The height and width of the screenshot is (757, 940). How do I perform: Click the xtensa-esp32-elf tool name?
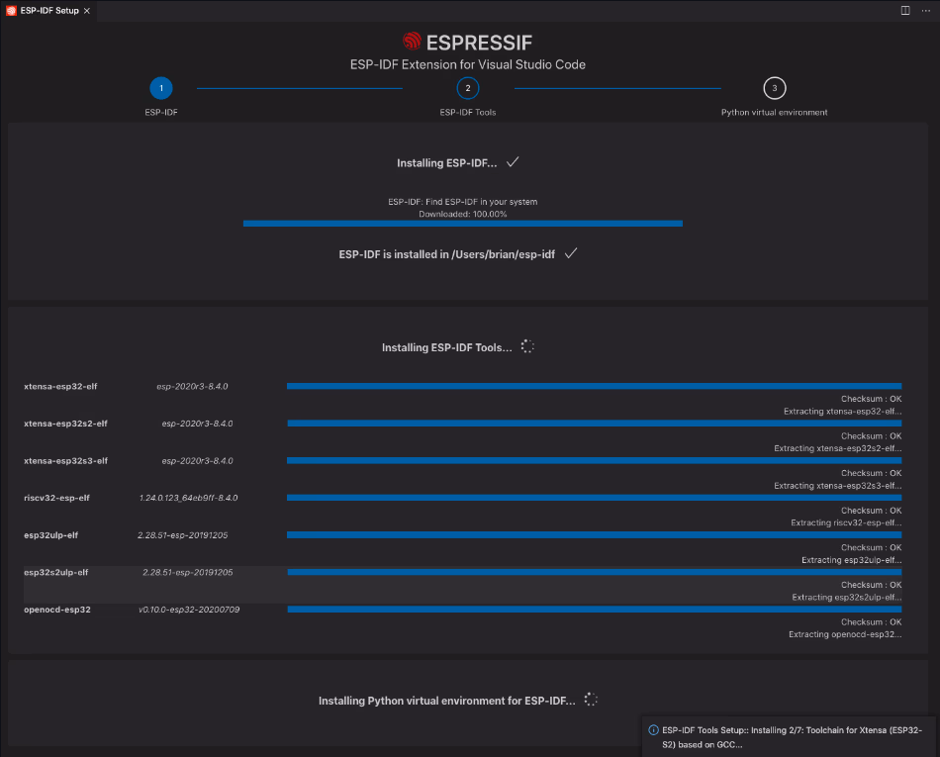60,386
